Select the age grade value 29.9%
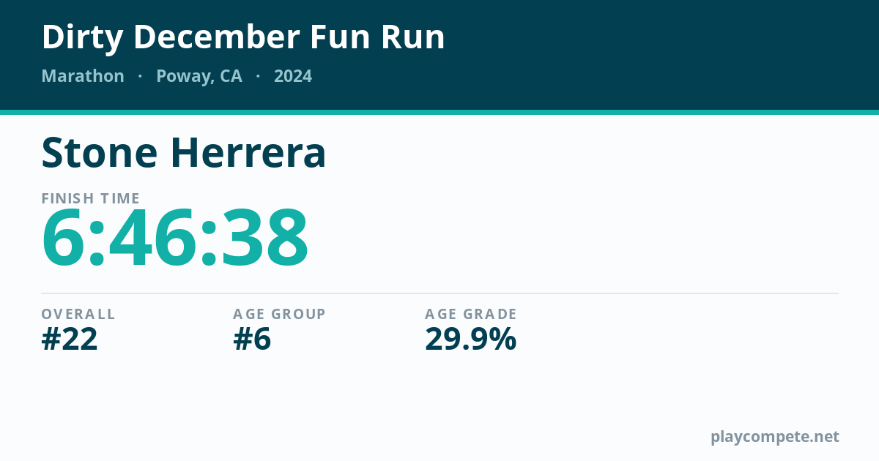 pos(471,340)
